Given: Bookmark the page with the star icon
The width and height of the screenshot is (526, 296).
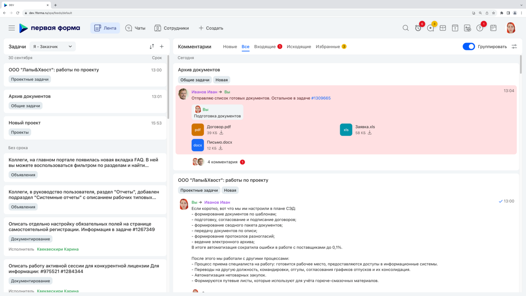Looking at the screenshot, I should tap(493, 13).
